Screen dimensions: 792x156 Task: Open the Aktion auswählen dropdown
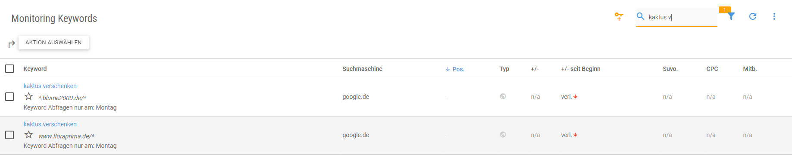(53, 43)
